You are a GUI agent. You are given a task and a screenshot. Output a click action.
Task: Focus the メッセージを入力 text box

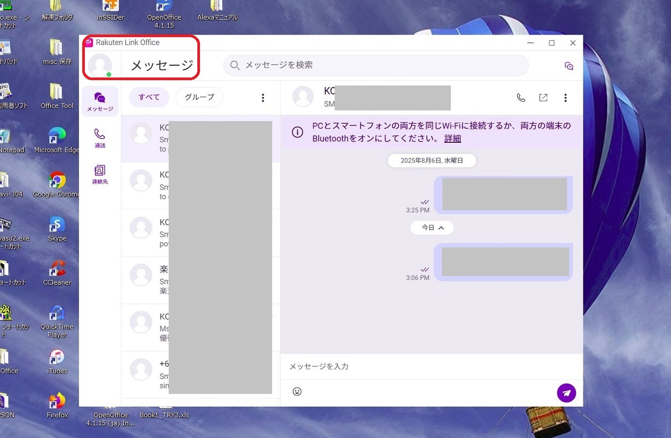click(424, 366)
